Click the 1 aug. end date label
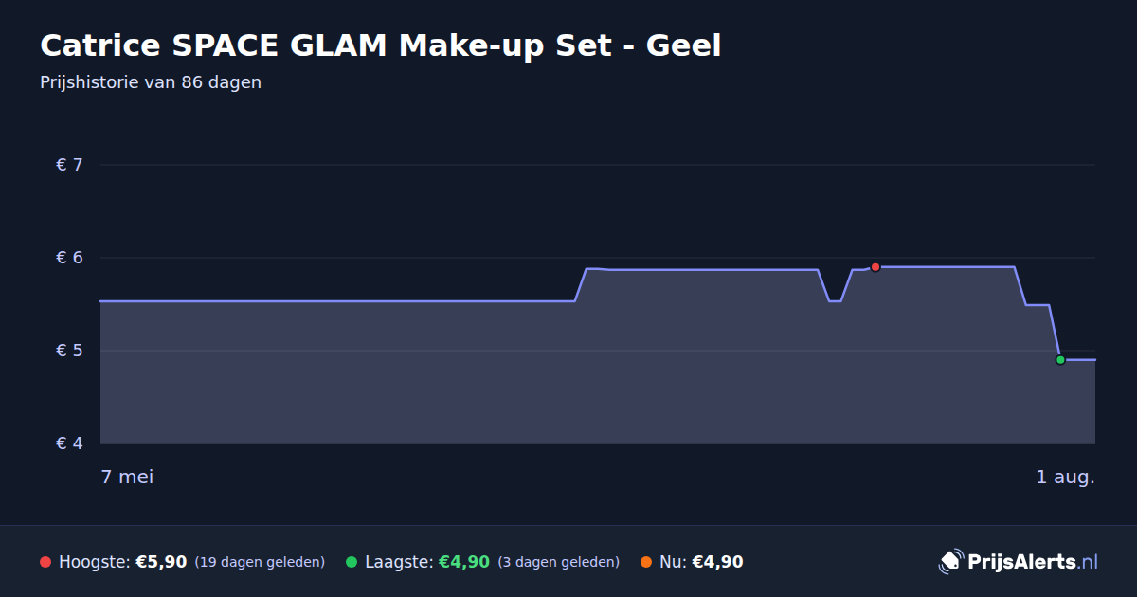 pos(1065,477)
